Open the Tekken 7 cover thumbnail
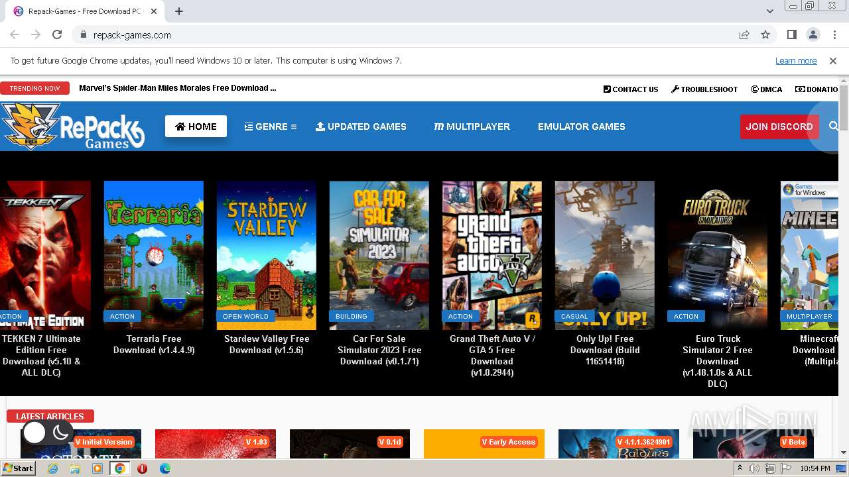Image resolution: width=849 pixels, height=477 pixels. (x=45, y=255)
